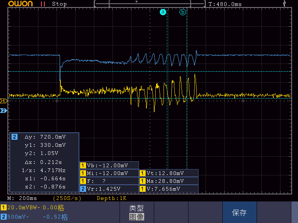Click the Vr:1.425V channel 2 measurement

pyautogui.click(x=109, y=189)
